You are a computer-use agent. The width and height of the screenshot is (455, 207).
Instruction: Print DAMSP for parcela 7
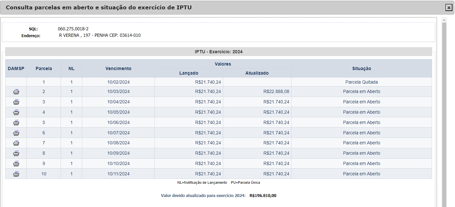point(16,143)
